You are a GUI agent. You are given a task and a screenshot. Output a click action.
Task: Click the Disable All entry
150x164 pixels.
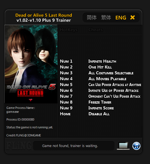(x=99, y=114)
